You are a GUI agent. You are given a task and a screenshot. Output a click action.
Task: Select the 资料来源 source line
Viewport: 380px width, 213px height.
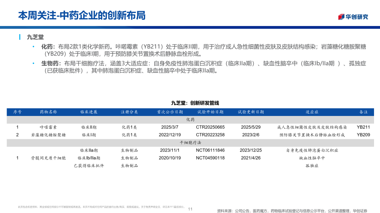click(292, 211)
